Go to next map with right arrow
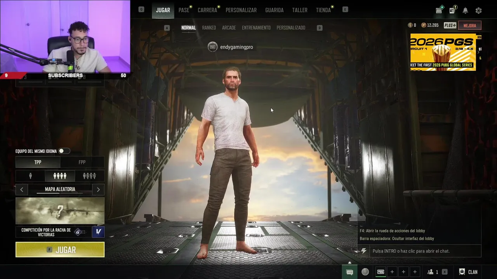Screen dimensions: 497x279 point(98,189)
